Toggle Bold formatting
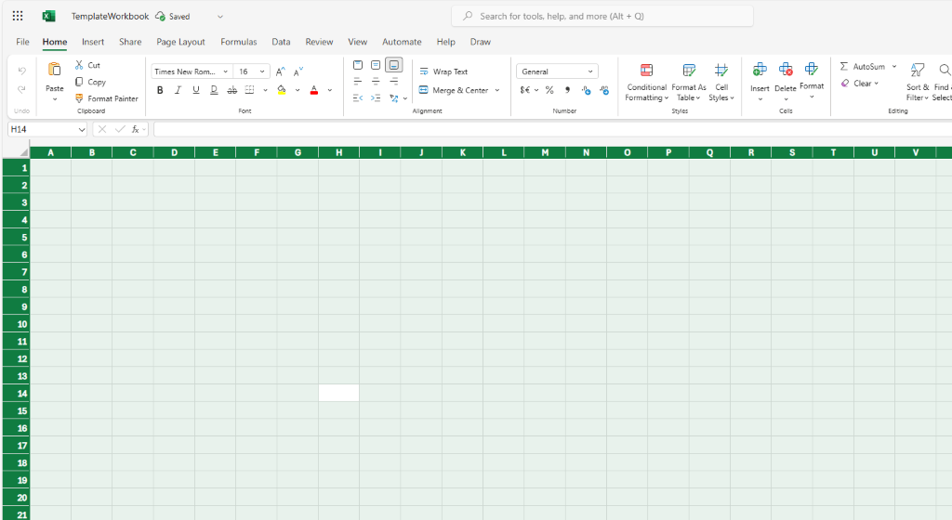 point(160,90)
